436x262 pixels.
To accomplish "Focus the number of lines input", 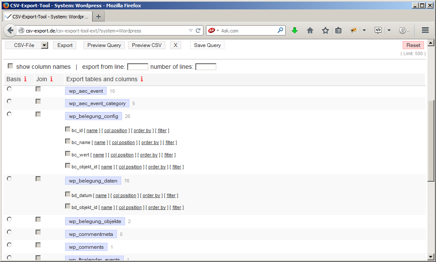I will pyautogui.click(x=206, y=67).
